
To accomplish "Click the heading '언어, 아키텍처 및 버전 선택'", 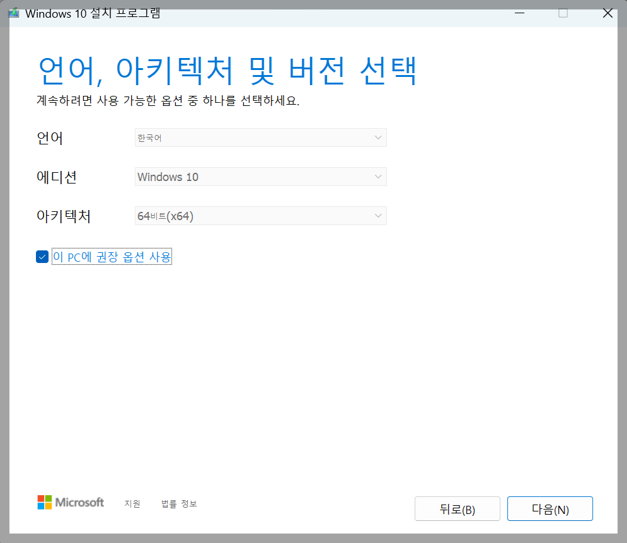I will pos(227,71).
